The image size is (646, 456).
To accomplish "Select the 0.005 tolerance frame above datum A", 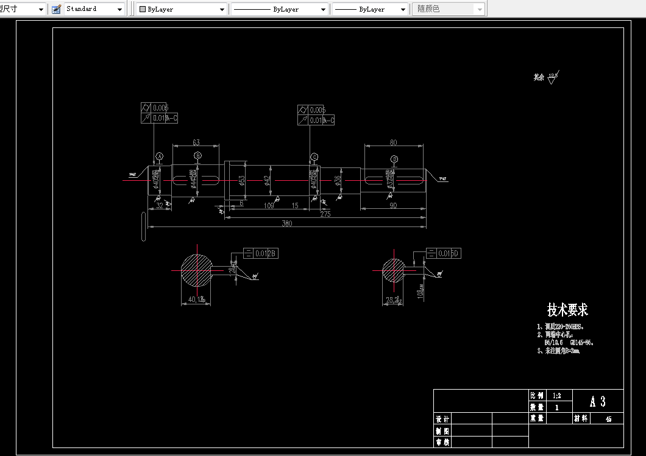I will pos(155,108).
